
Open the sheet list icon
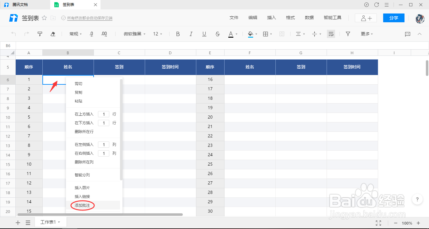coord(28,223)
